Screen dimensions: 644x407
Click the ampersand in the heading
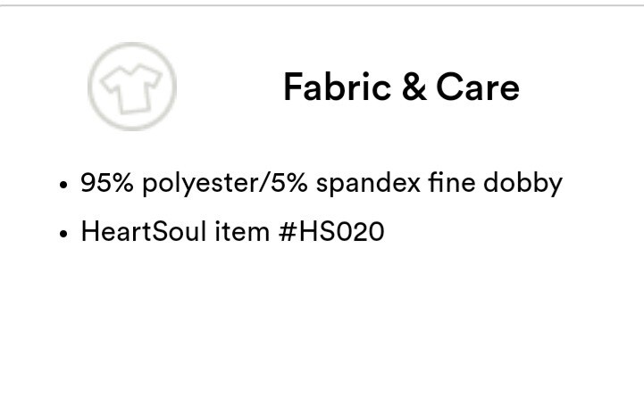coord(414,87)
